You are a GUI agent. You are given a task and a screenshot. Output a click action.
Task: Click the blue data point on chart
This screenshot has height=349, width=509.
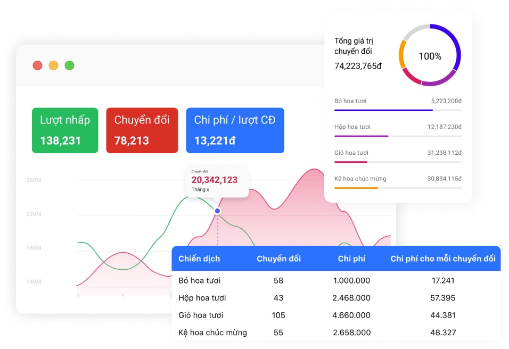click(x=217, y=211)
